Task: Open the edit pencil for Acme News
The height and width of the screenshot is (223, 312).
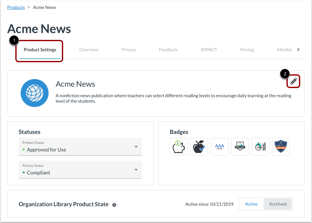Action: click(x=293, y=81)
